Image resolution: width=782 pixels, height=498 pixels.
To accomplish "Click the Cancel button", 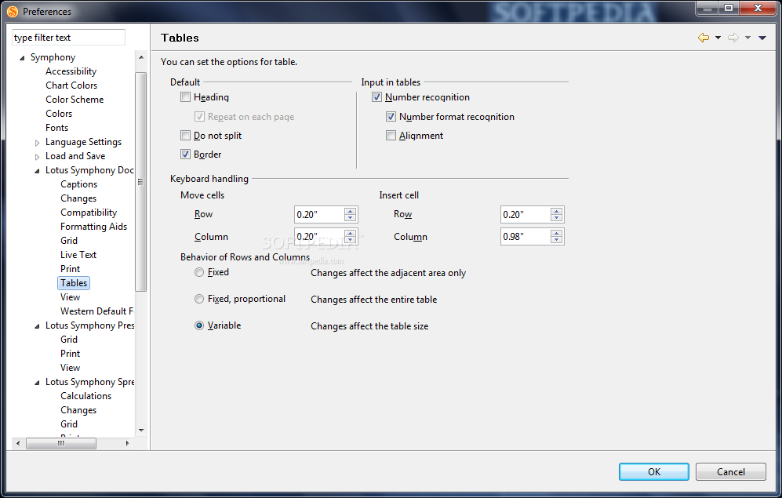I will point(731,471).
